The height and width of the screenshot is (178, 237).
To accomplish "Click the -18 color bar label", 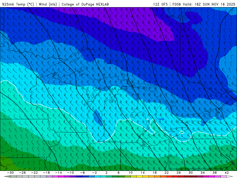I will pos(47,173).
